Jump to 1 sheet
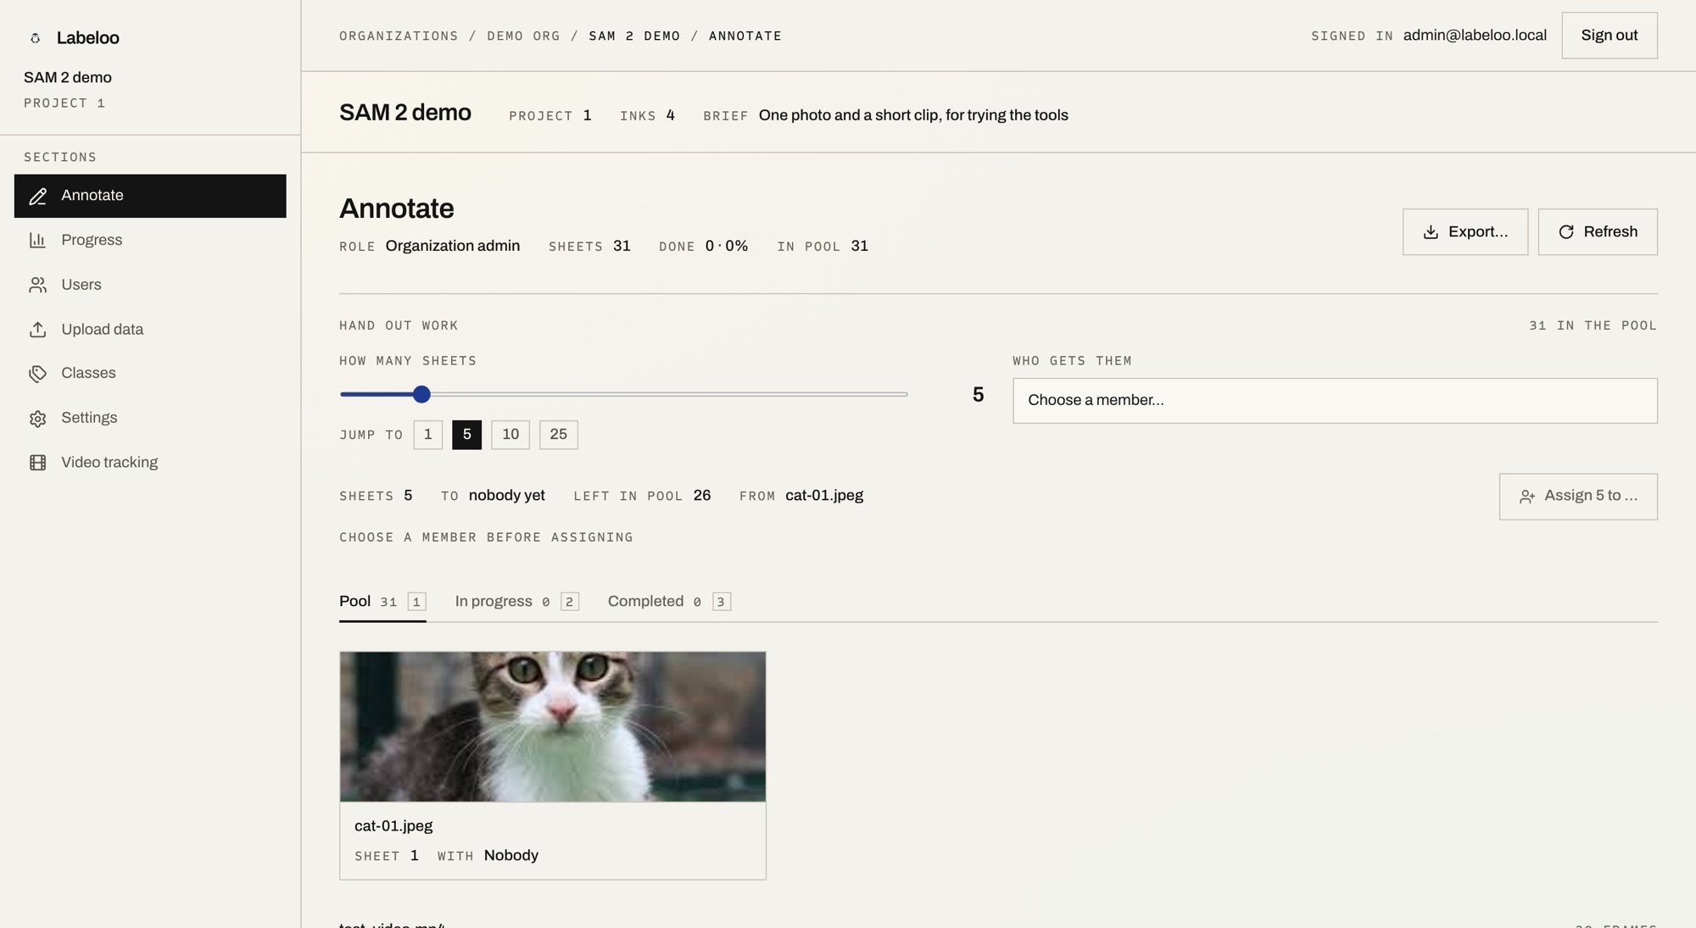 tap(428, 435)
